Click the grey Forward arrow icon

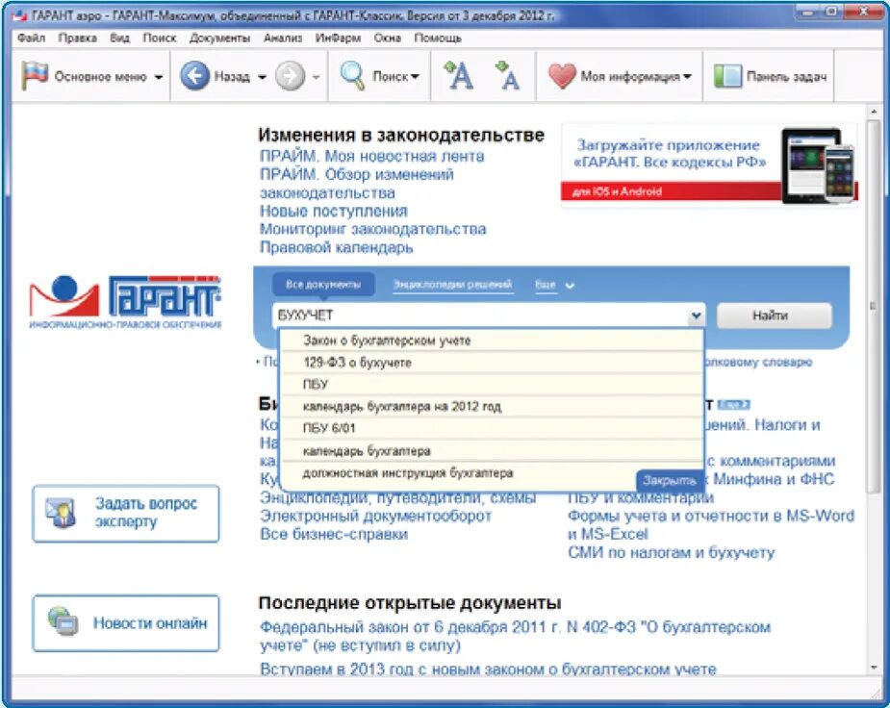pyautogui.click(x=290, y=75)
